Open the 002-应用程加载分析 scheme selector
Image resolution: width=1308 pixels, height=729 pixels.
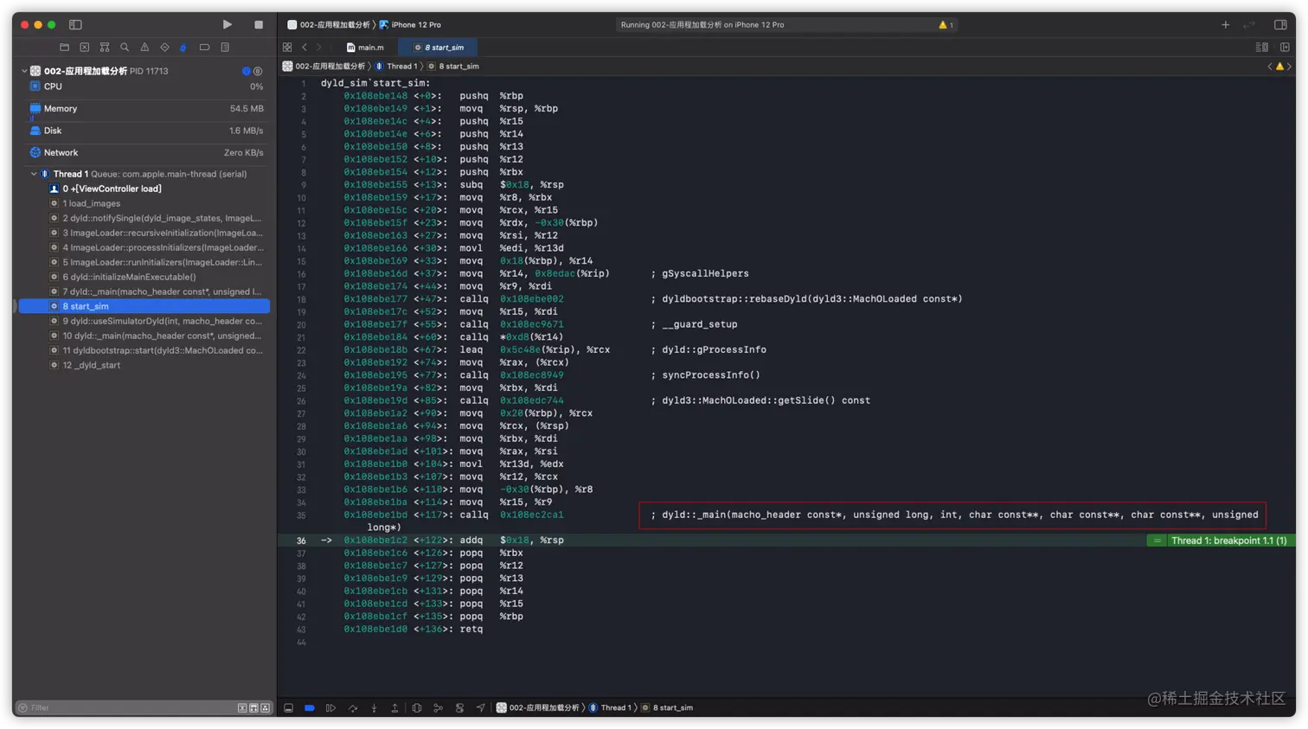(329, 25)
